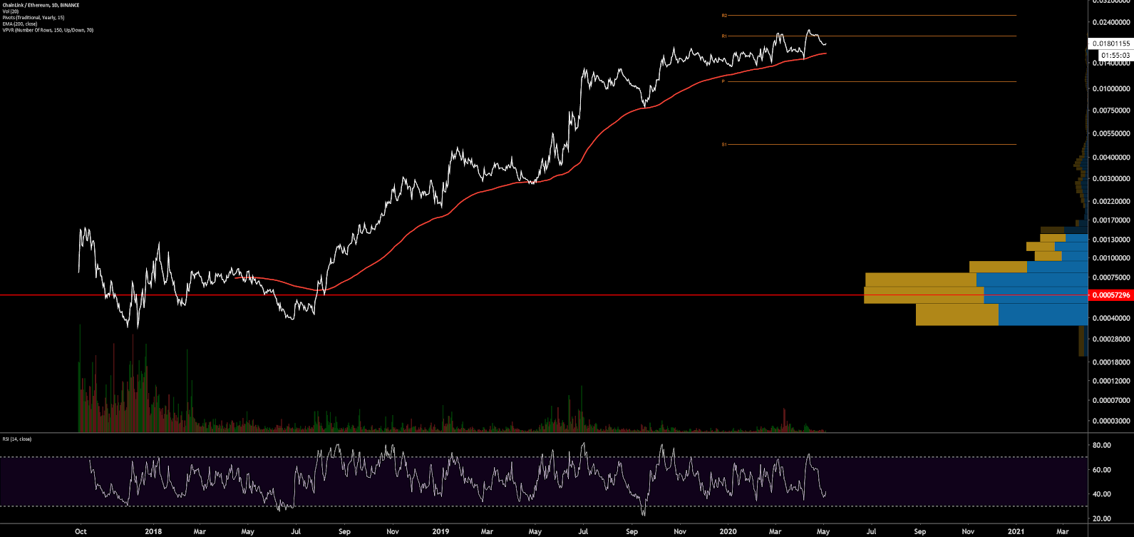Click the 0.00003000 price axis label
Screen dimensions: 1134x537
[x=1110, y=420]
